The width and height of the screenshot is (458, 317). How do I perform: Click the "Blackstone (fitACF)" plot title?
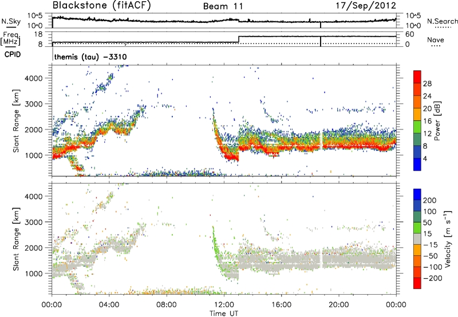pos(102,5)
